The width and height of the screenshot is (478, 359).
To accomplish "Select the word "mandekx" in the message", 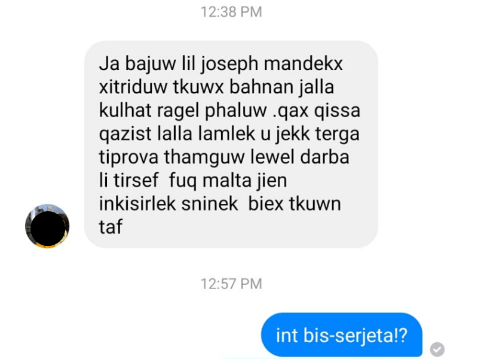I will pyautogui.click(x=303, y=64).
